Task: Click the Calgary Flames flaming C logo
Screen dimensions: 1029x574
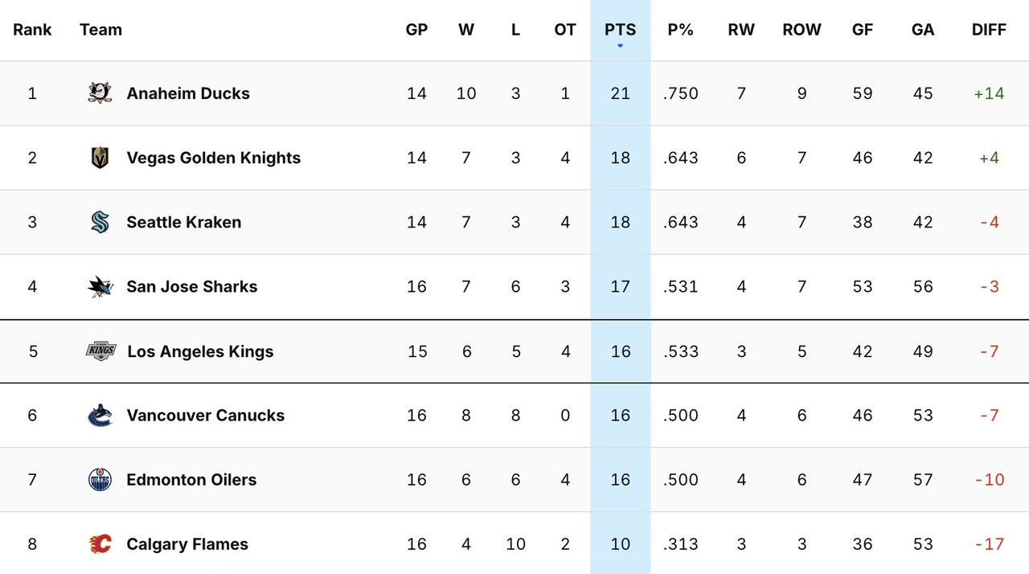Action: point(99,543)
